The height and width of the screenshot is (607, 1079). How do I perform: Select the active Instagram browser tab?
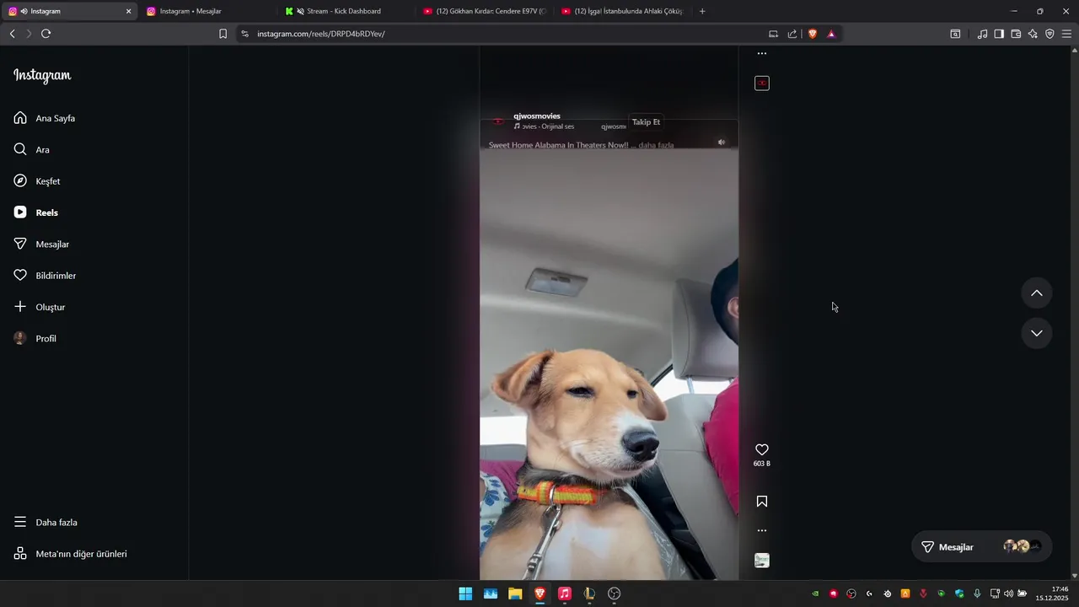coord(70,11)
